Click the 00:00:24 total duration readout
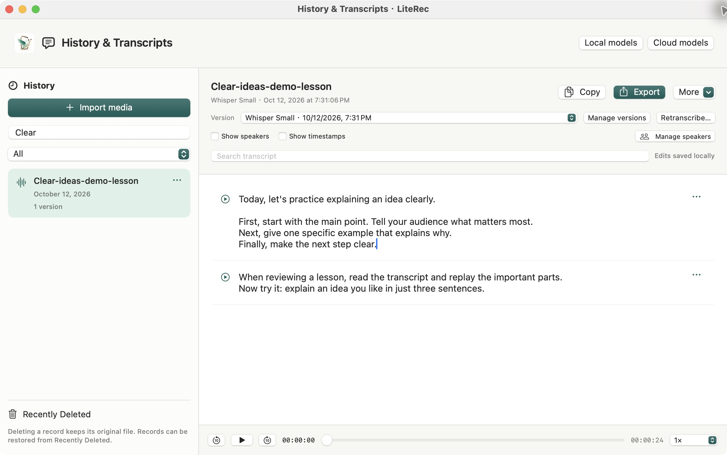The height and width of the screenshot is (455, 727). tap(647, 440)
